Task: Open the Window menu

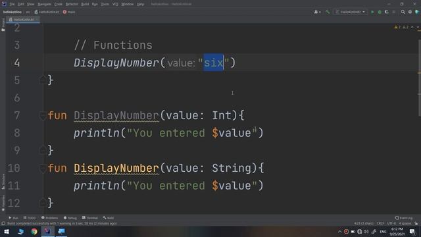Action: click(127, 5)
